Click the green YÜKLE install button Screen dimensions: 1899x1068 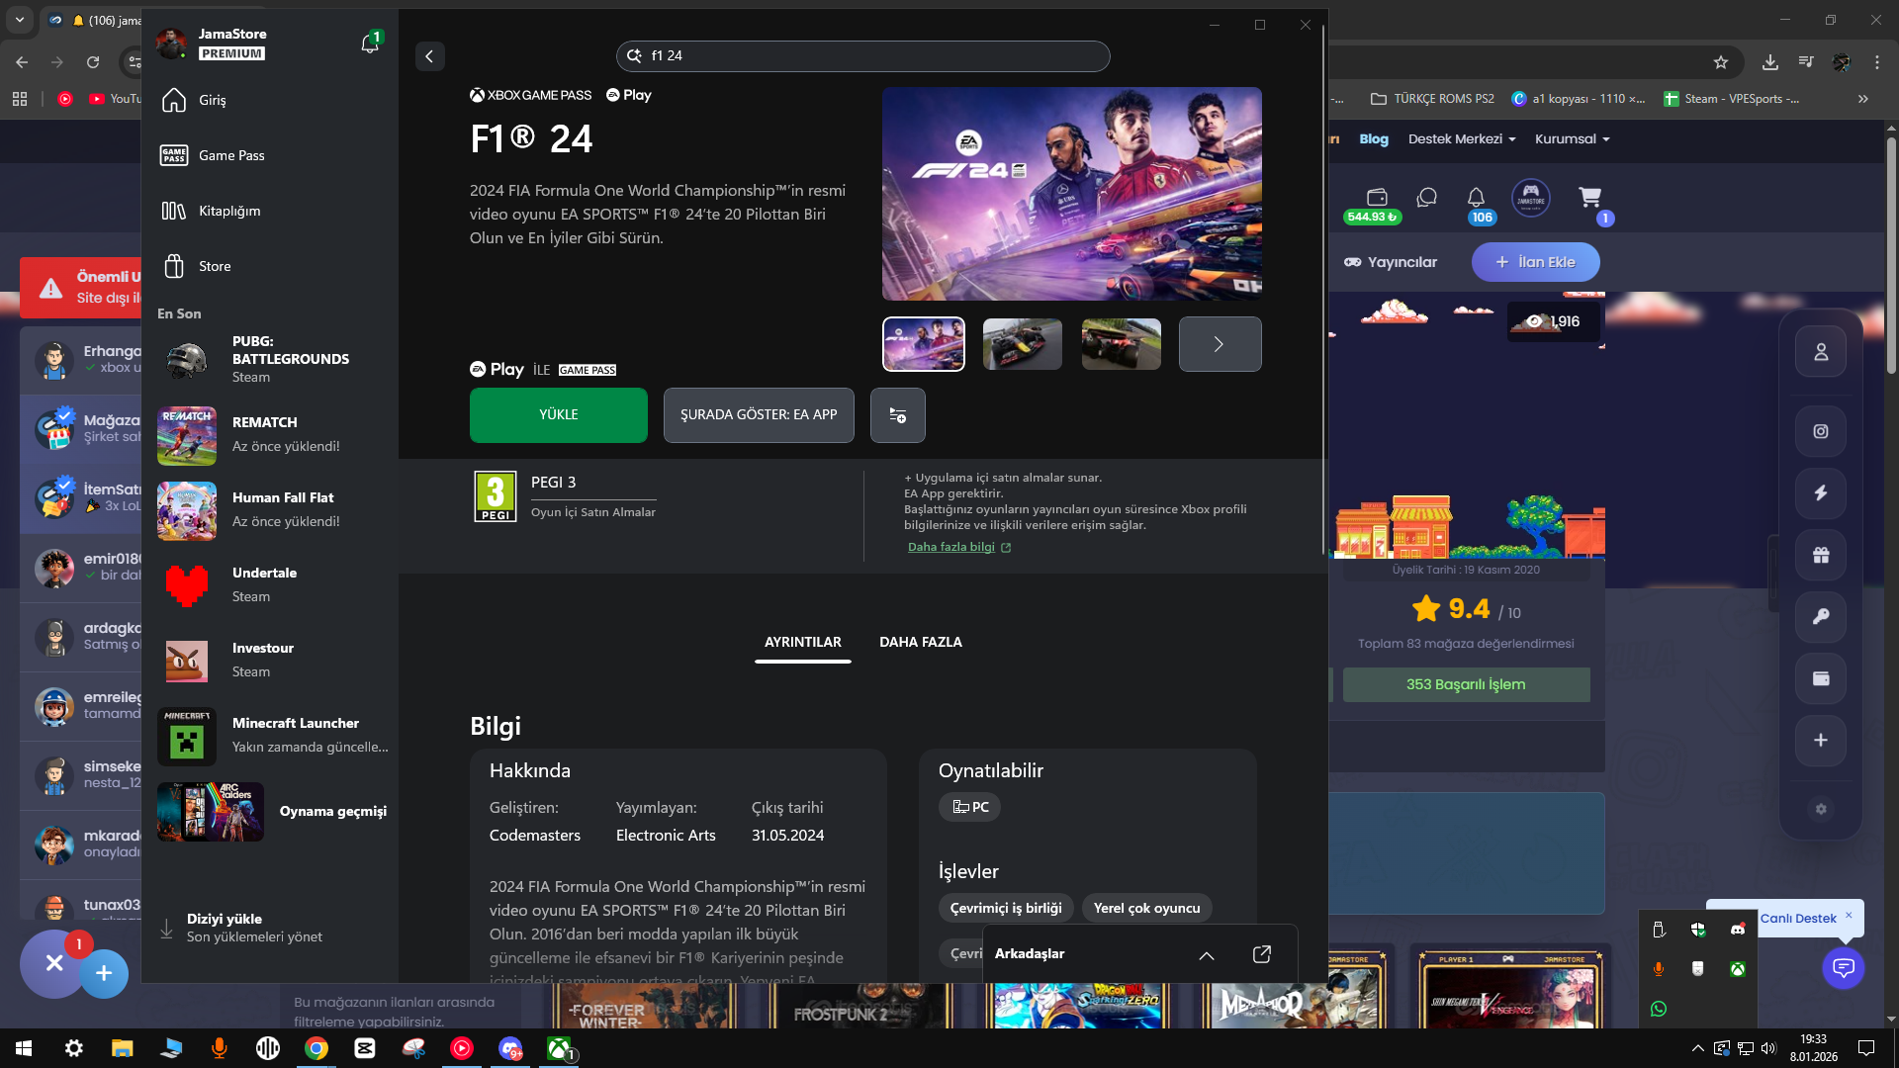point(559,415)
